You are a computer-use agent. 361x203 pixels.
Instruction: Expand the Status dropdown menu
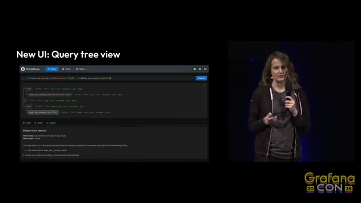click(x=82, y=69)
